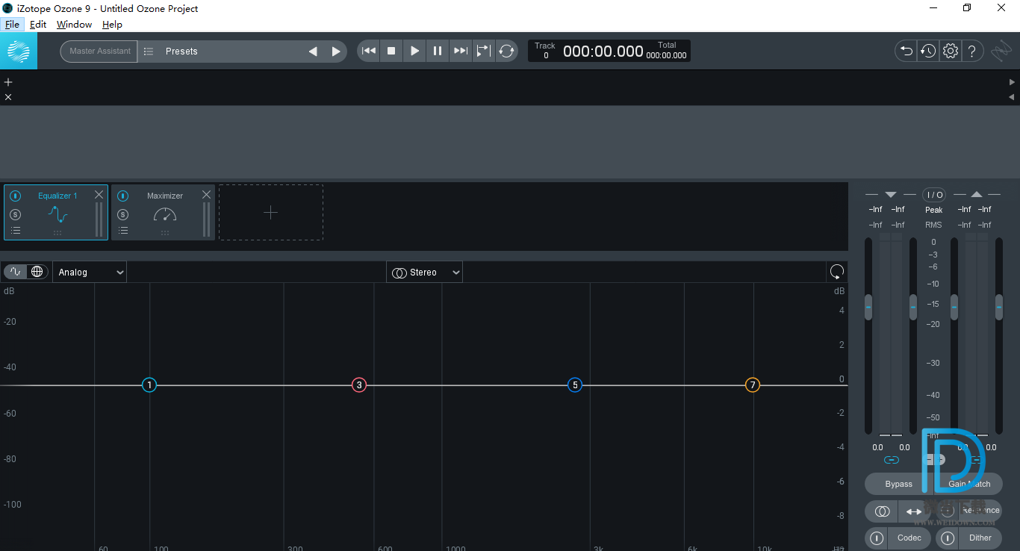
Task: Click the output meter up-triangle indicator
Action: click(977, 195)
